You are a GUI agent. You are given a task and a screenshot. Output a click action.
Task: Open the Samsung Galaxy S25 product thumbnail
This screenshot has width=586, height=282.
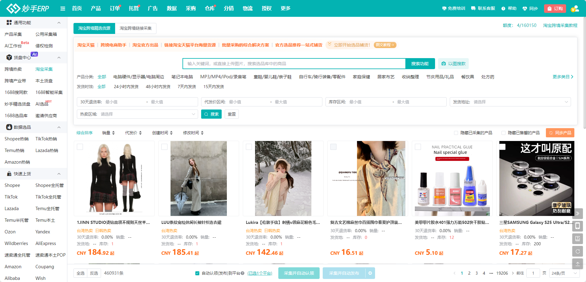537,179
